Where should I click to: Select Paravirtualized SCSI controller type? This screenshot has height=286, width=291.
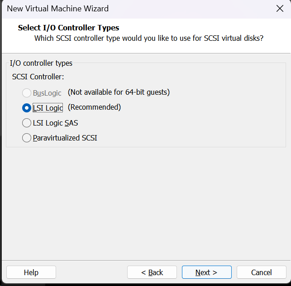pos(27,138)
